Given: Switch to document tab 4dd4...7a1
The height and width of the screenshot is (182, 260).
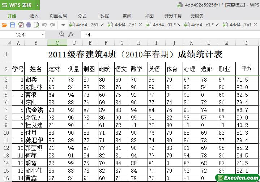Looking at the screenshot, I should click(238, 25).
